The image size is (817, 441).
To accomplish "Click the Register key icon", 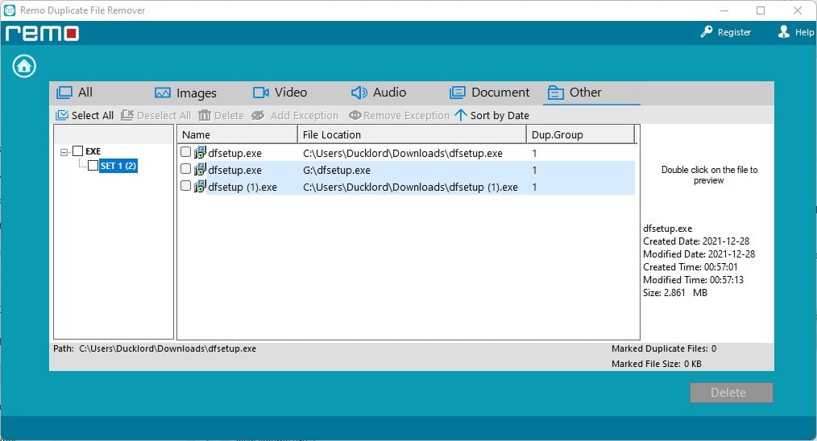I will click(706, 31).
